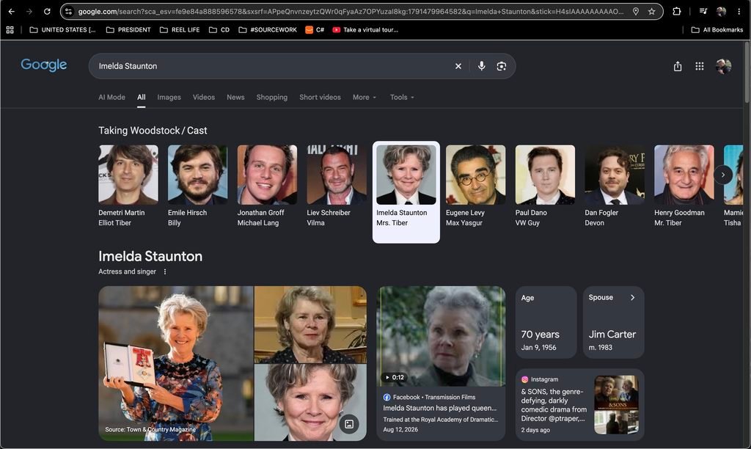Viewport: 751px width, 449px height.
Task: Start a voice search with the microphone
Action: 481,66
